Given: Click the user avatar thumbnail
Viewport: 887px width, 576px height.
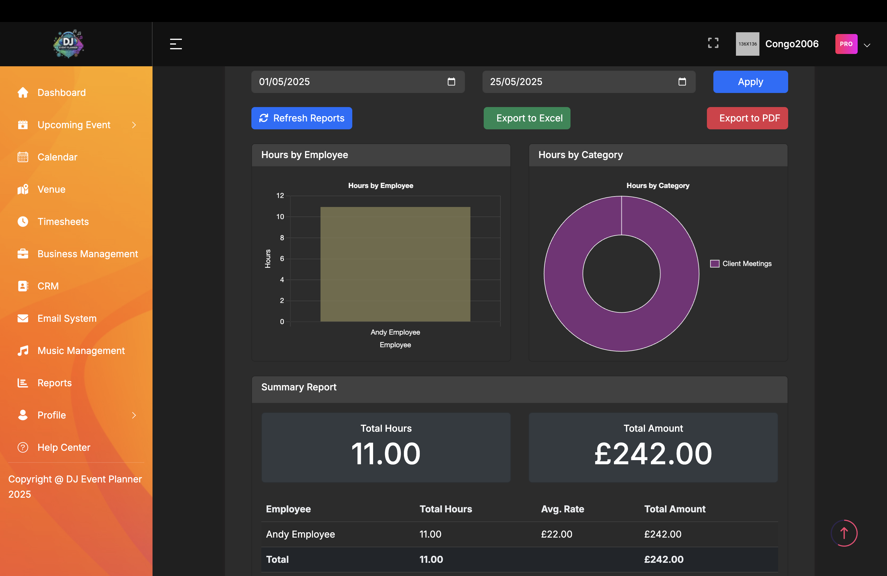Looking at the screenshot, I should (747, 44).
